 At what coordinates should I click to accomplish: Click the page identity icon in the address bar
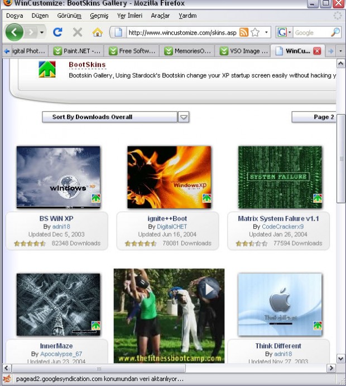click(118, 32)
